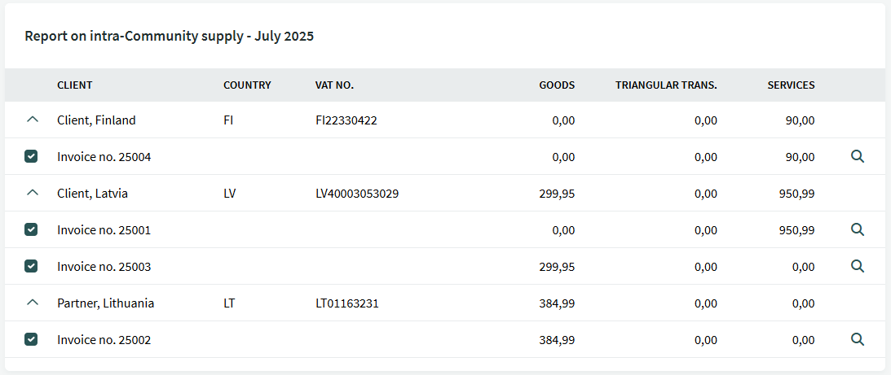
Task: Inspect Invoice no. 25002 via magnifier
Action: pyautogui.click(x=857, y=339)
